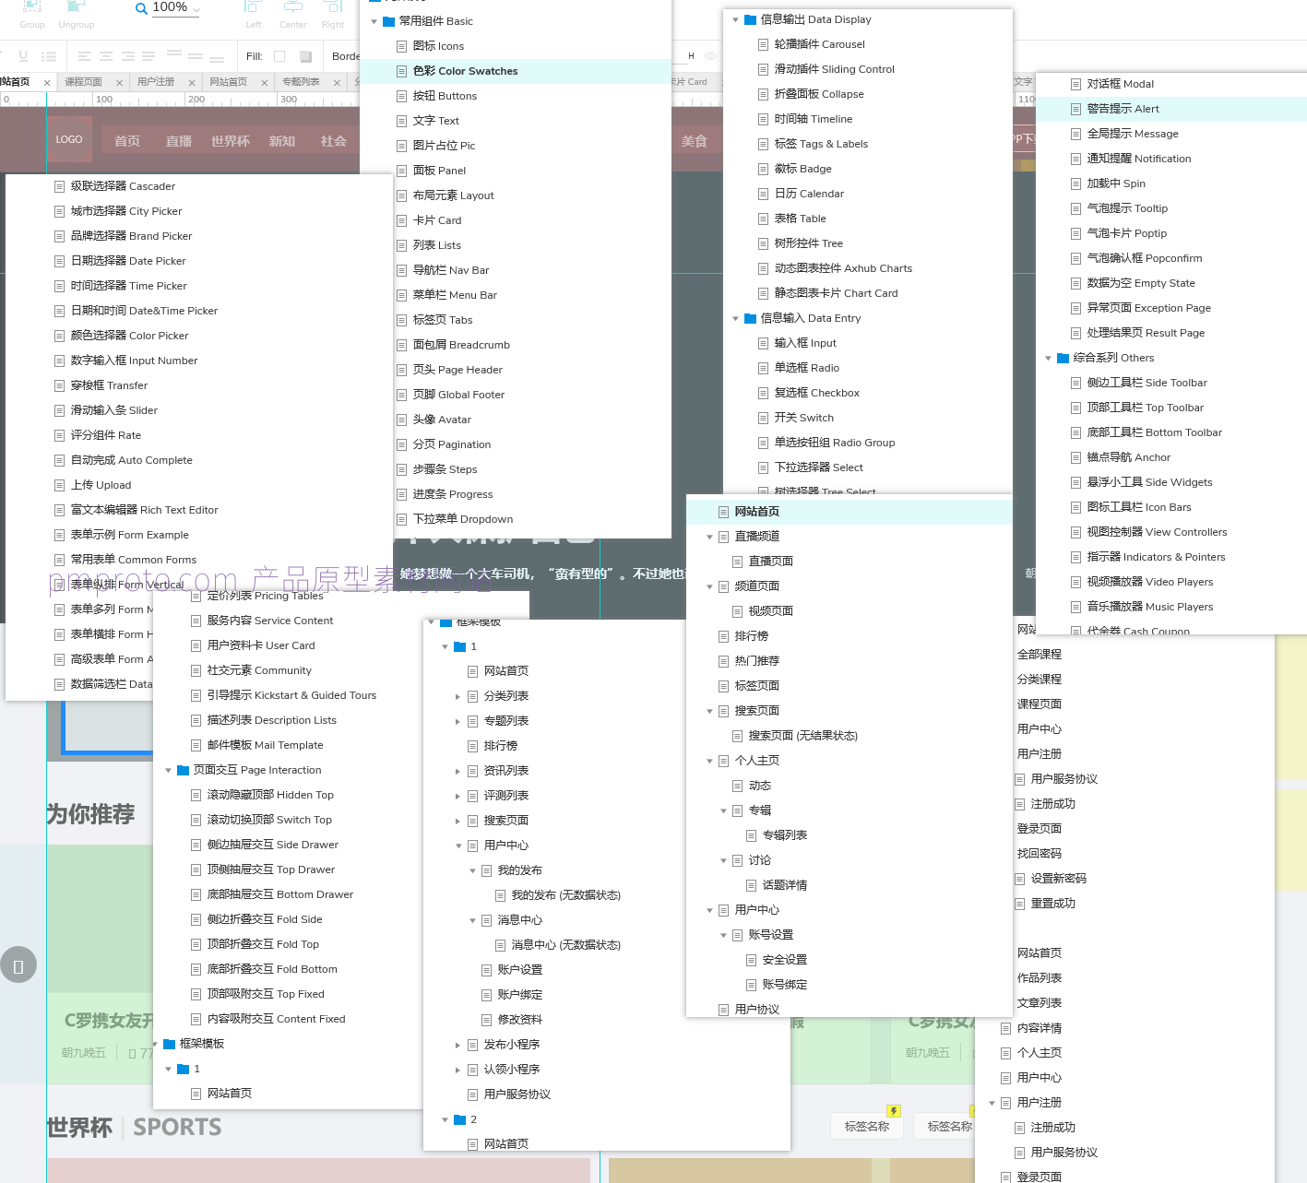Collapse the 综合系列 Others folder
The width and height of the screenshot is (1307, 1183).
[1049, 358]
